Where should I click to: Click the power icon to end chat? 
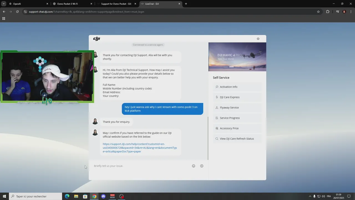tap(258, 39)
